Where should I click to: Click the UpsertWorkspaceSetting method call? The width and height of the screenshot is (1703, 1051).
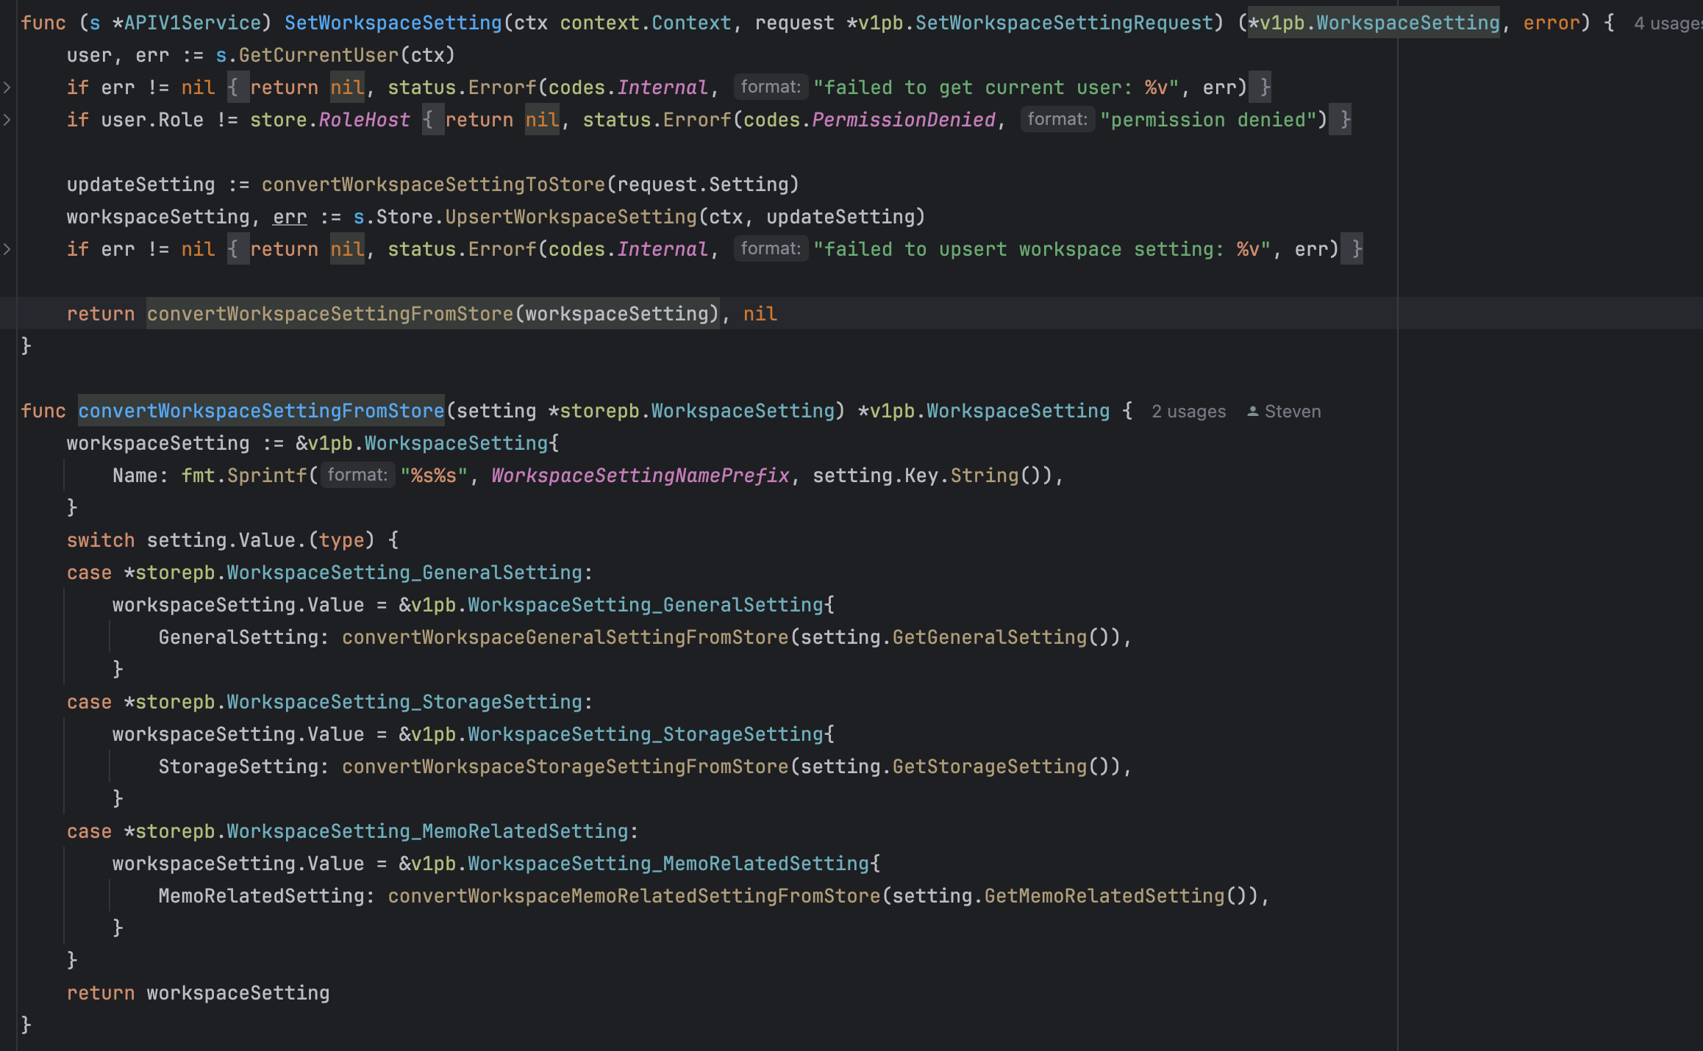(571, 217)
